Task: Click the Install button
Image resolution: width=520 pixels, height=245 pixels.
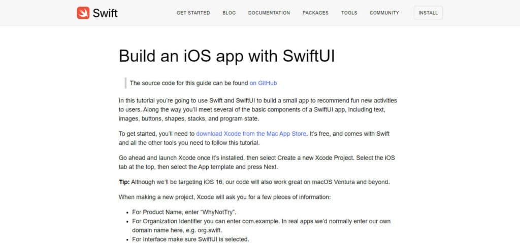Action: click(x=428, y=13)
